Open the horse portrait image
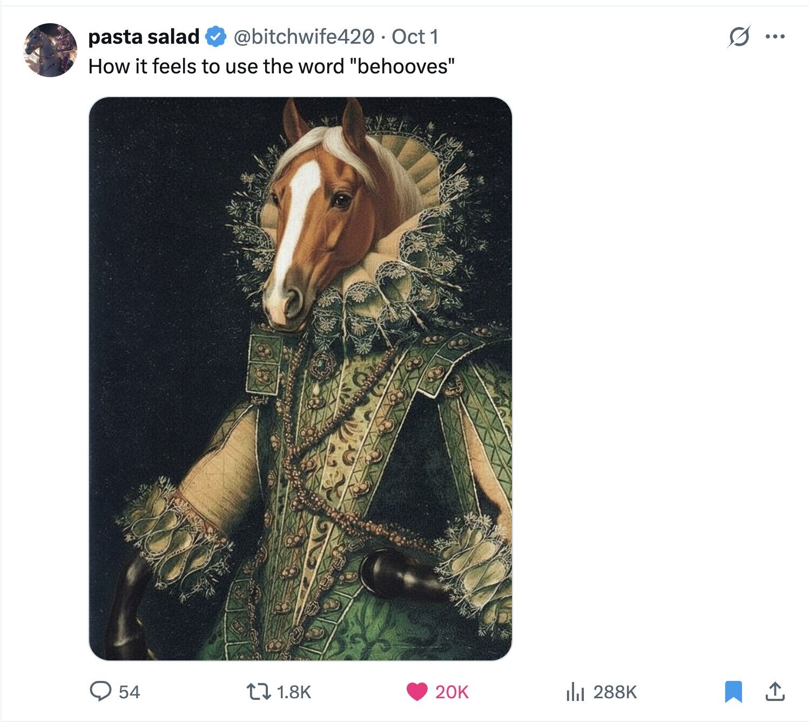 [300, 378]
